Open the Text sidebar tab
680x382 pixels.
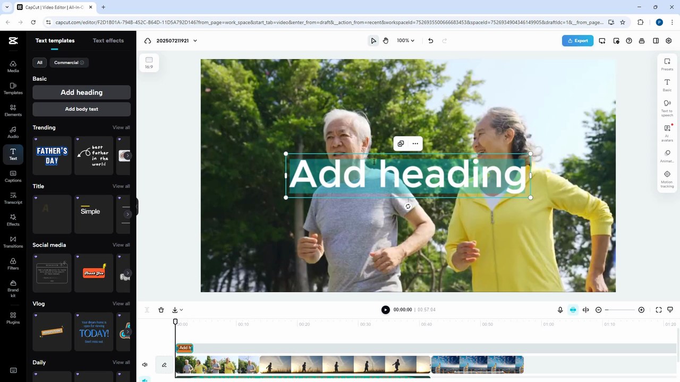(13, 154)
